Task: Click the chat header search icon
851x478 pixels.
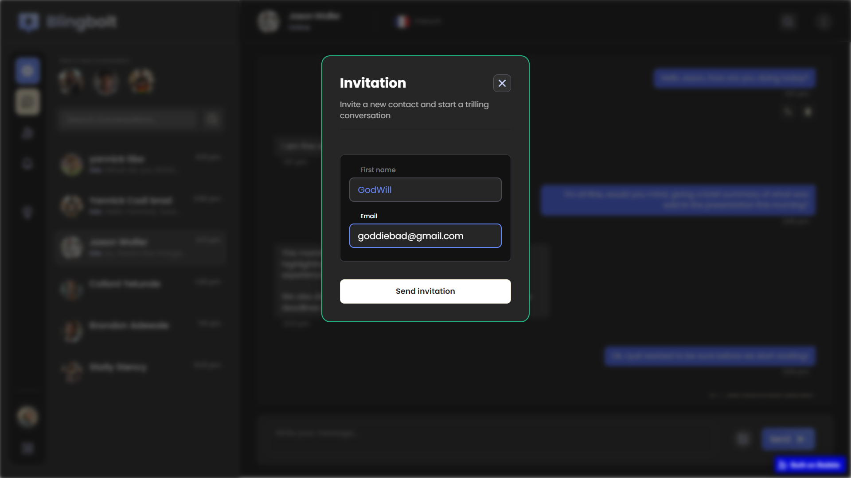Action: tap(788, 21)
